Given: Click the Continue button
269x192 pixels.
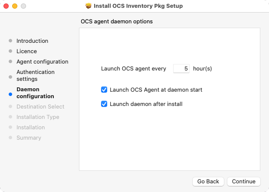Looking at the screenshot, I should (243, 181).
